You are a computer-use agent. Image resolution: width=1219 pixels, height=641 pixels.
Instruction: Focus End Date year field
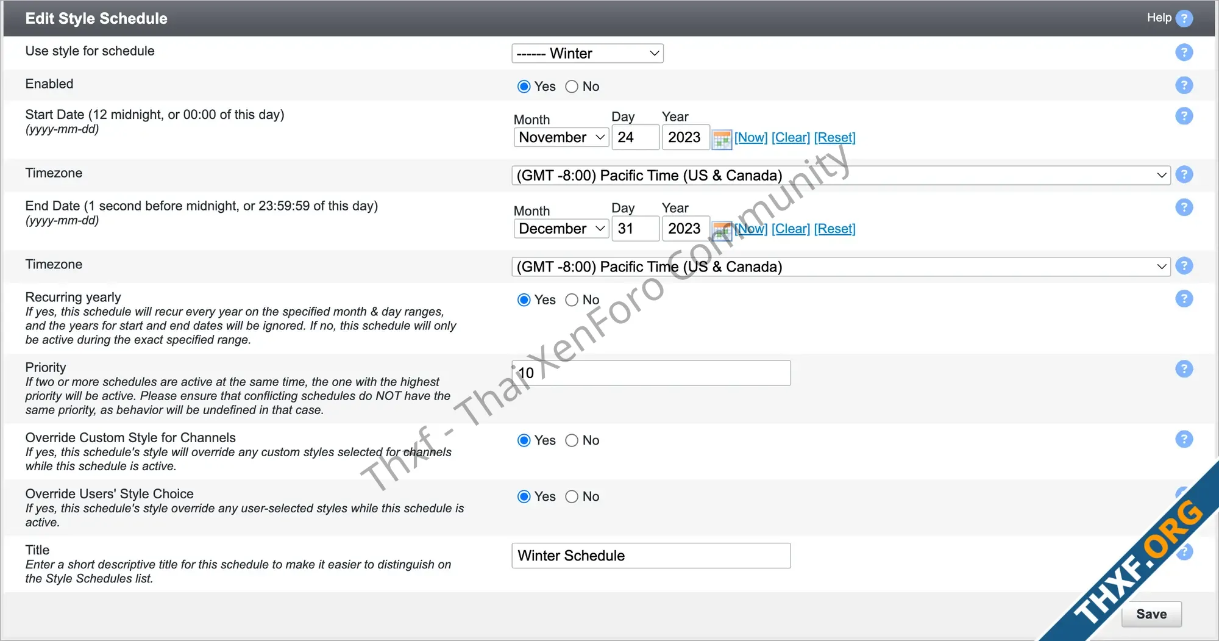point(686,229)
